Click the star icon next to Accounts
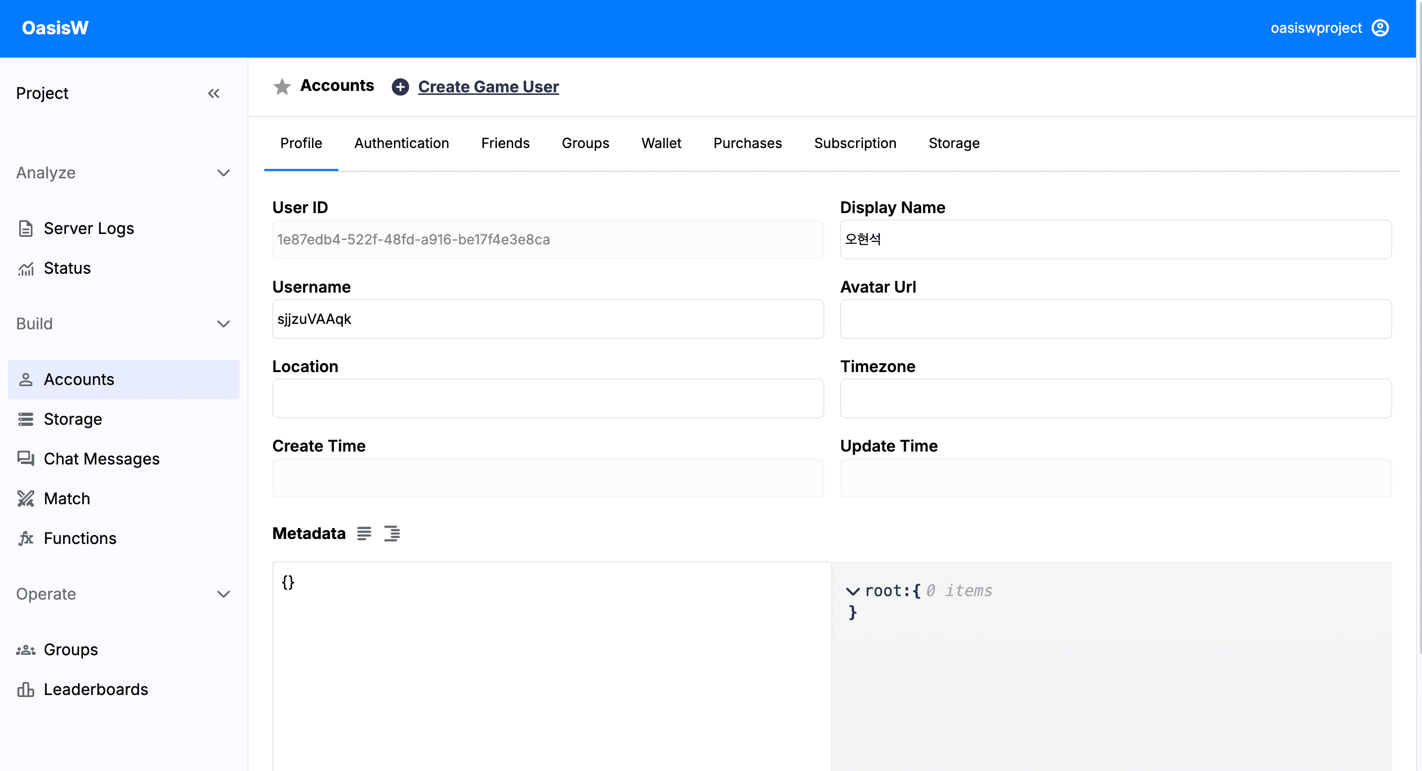 point(282,86)
